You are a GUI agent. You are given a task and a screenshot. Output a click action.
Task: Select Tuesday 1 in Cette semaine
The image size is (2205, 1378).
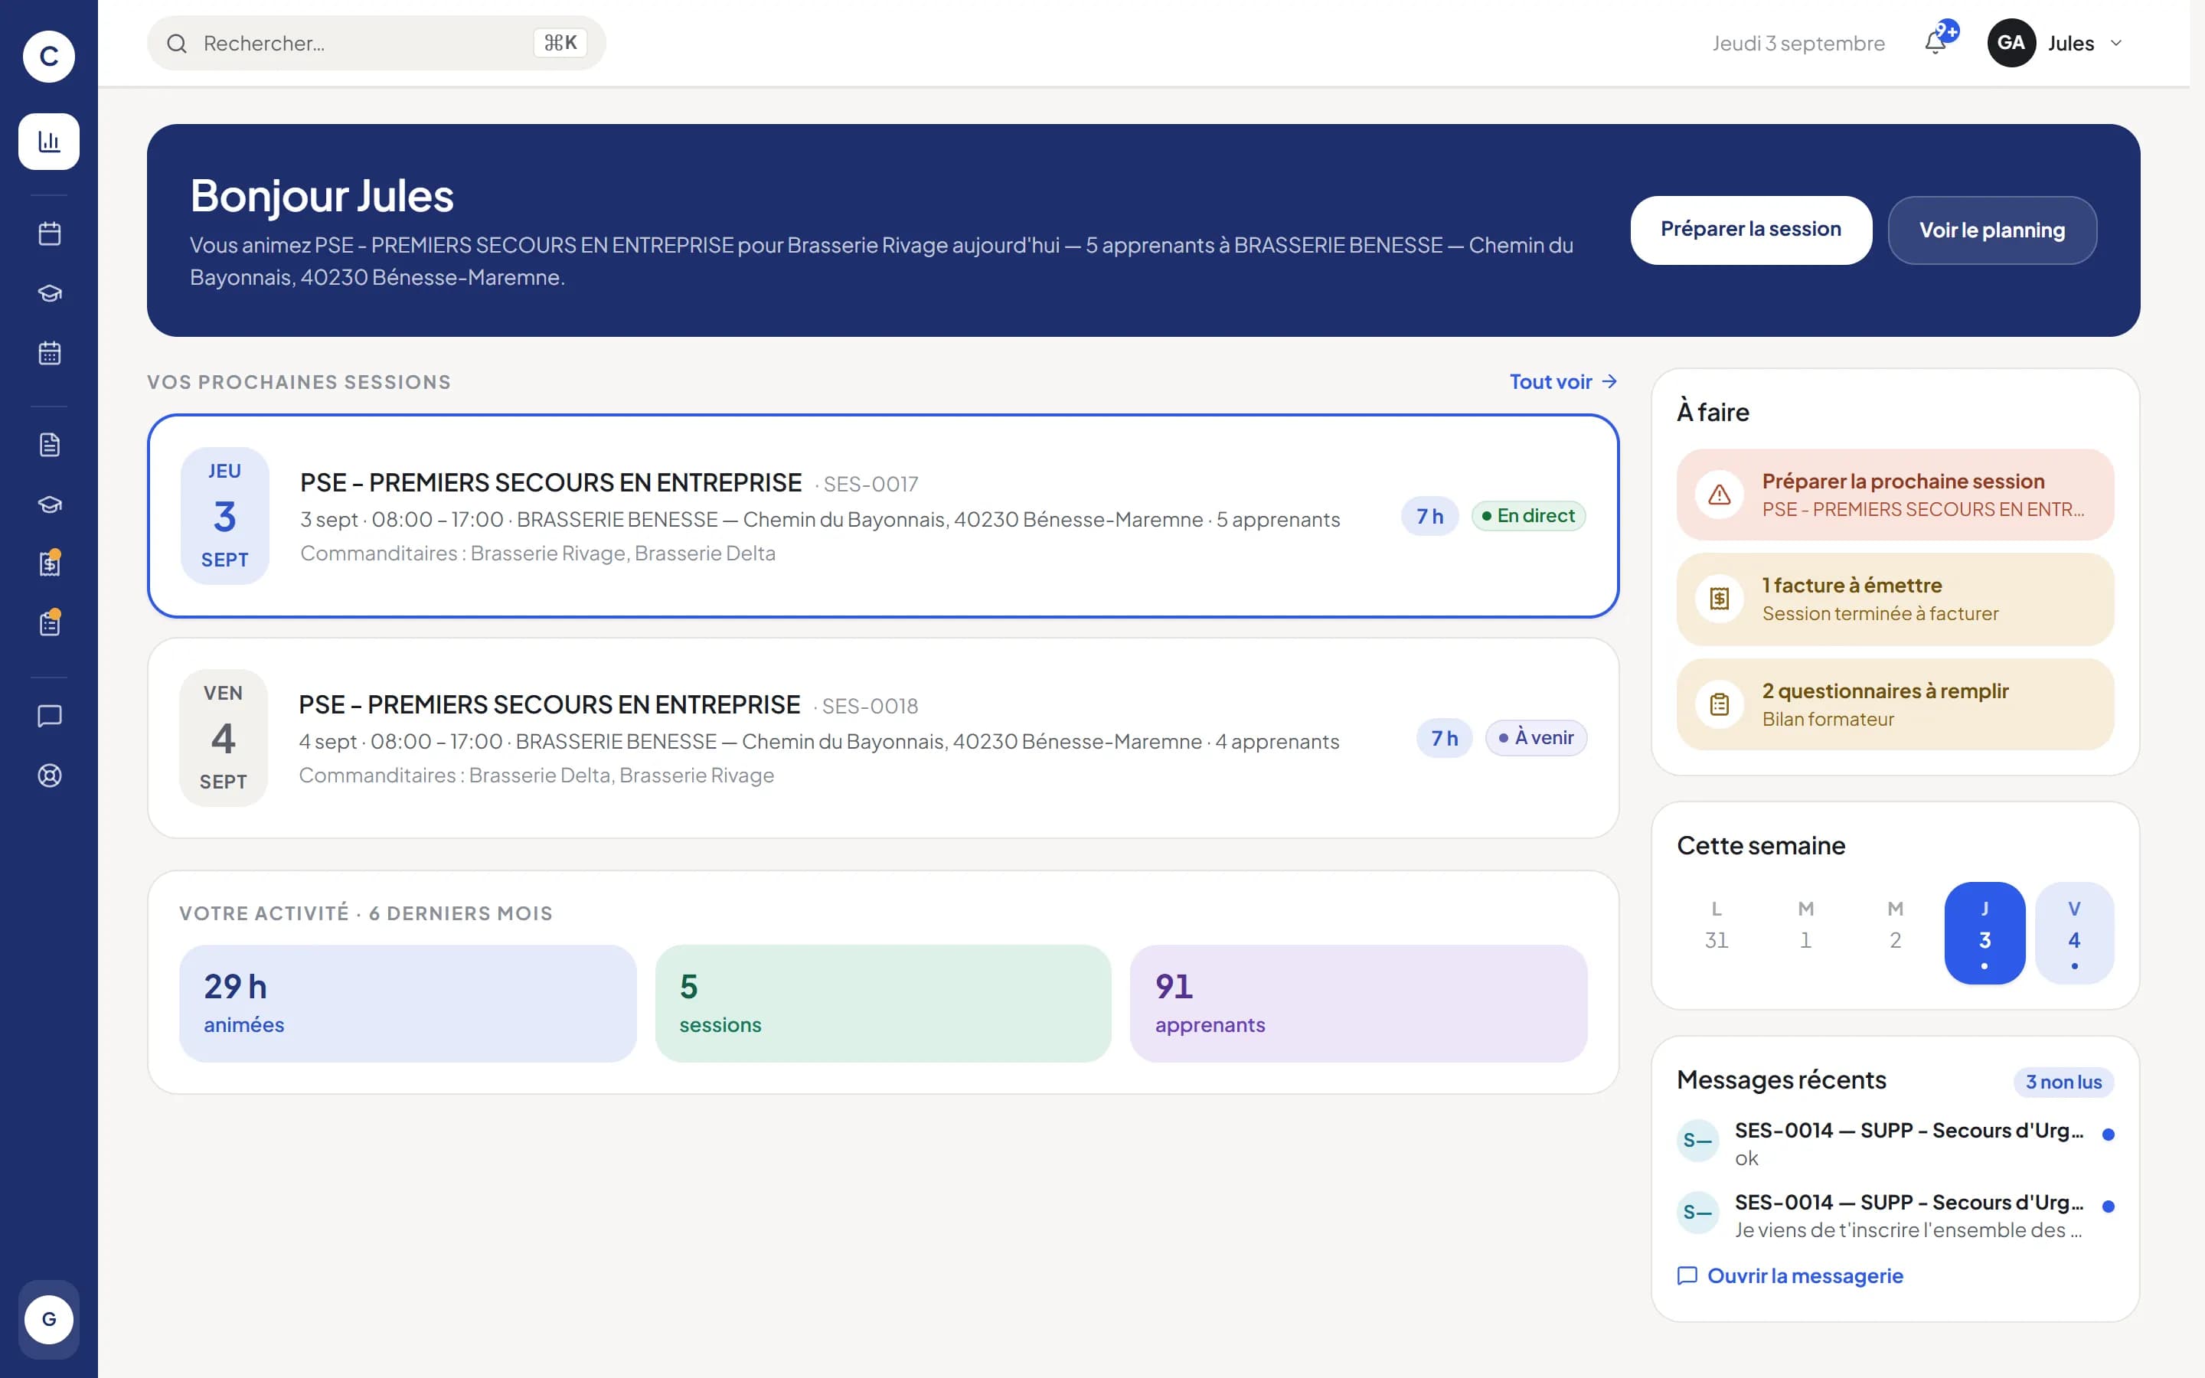pyautogui.click(x=1805, y=932)
